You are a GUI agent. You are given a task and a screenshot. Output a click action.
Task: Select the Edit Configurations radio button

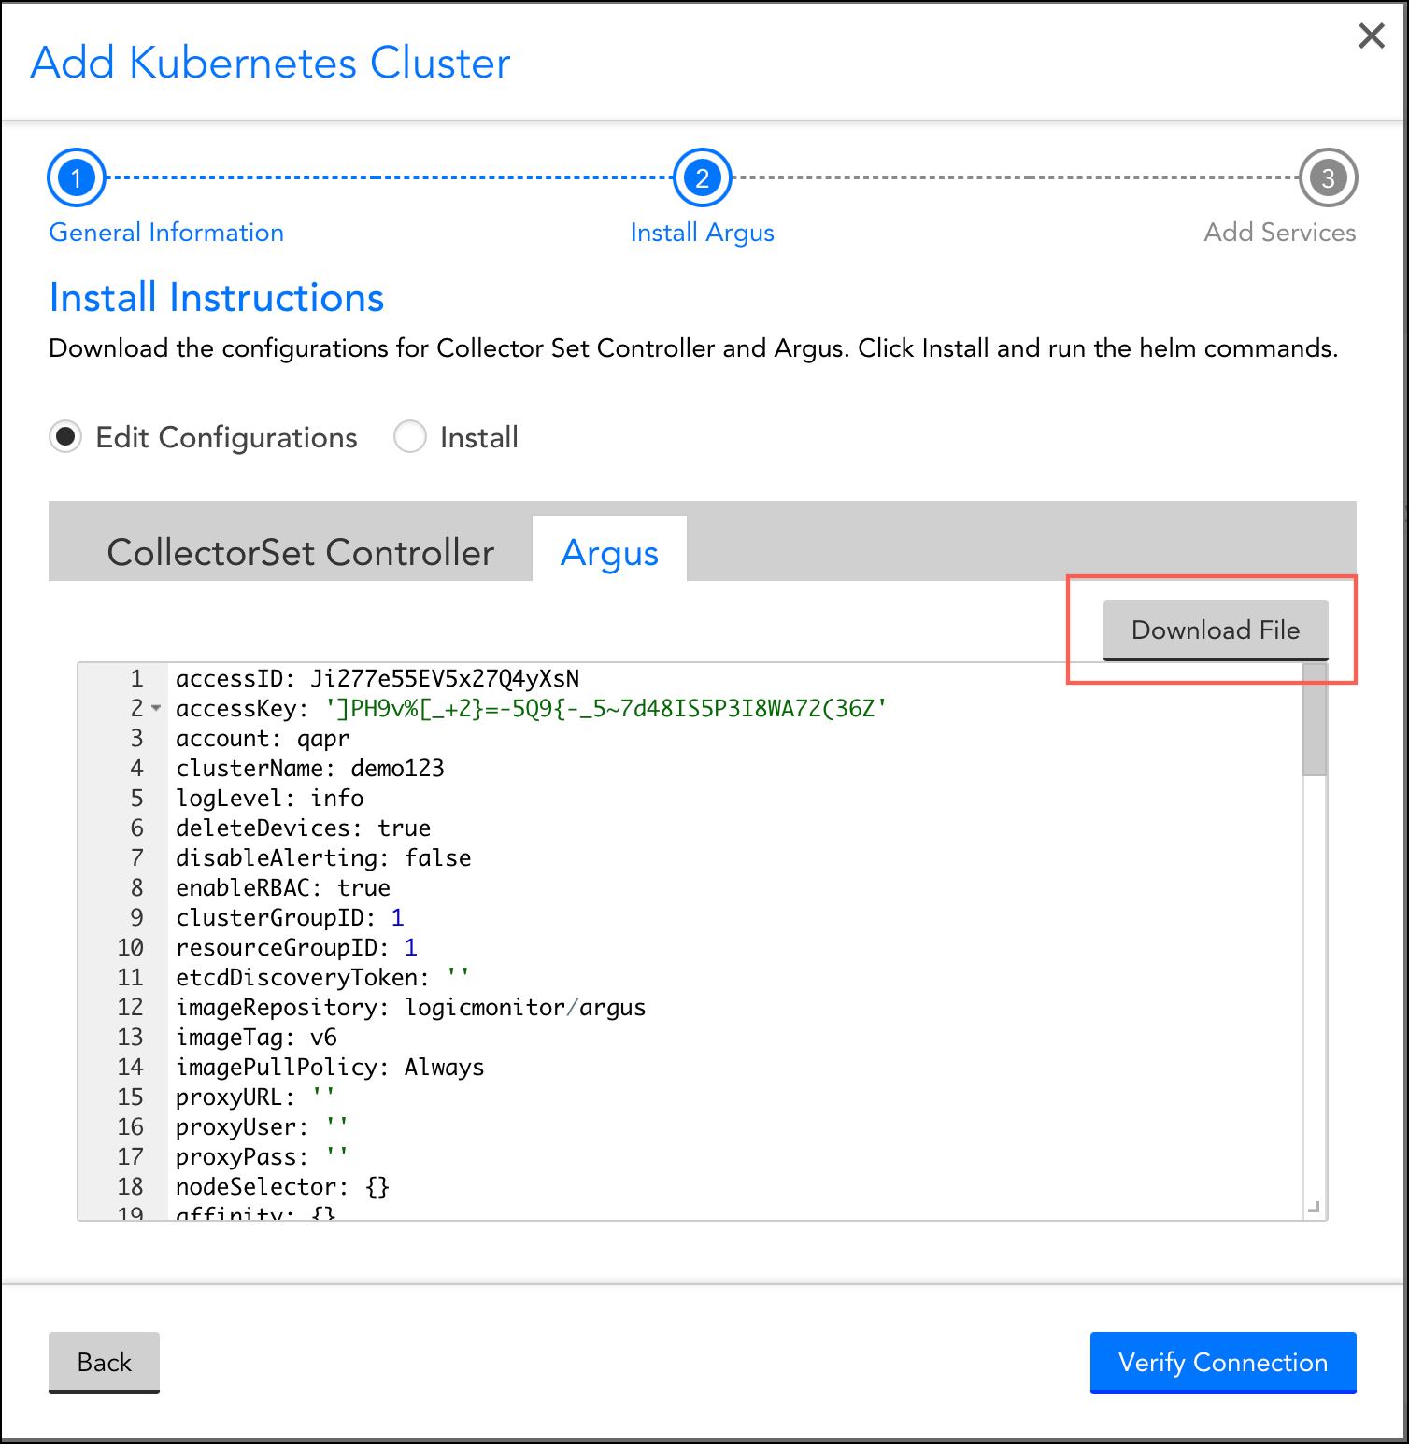click(x=65, y=436)
